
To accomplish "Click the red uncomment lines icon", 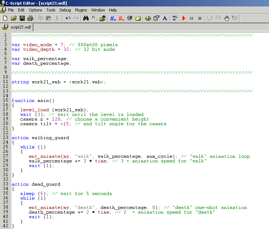I will tap(121, 18).
